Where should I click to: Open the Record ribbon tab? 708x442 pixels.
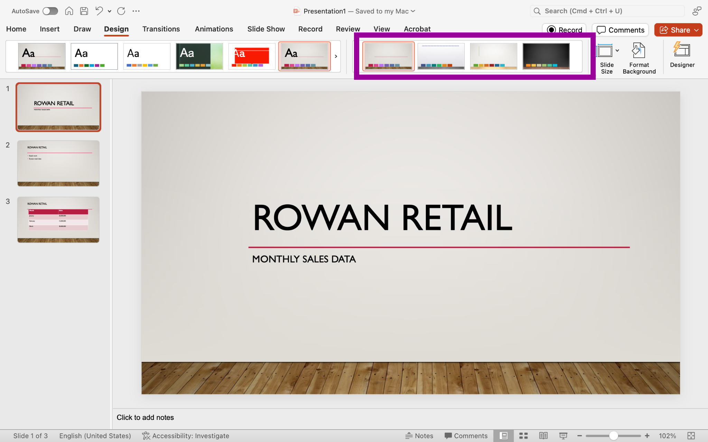(x=310, y=29)
